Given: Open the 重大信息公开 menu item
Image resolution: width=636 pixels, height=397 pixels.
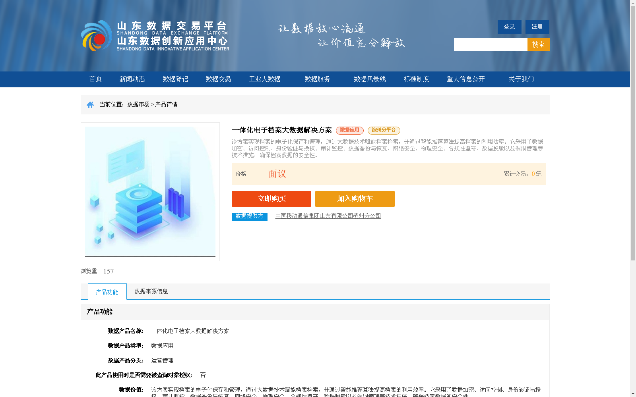Looking at the screenshot, I should [x=465, y=79].
